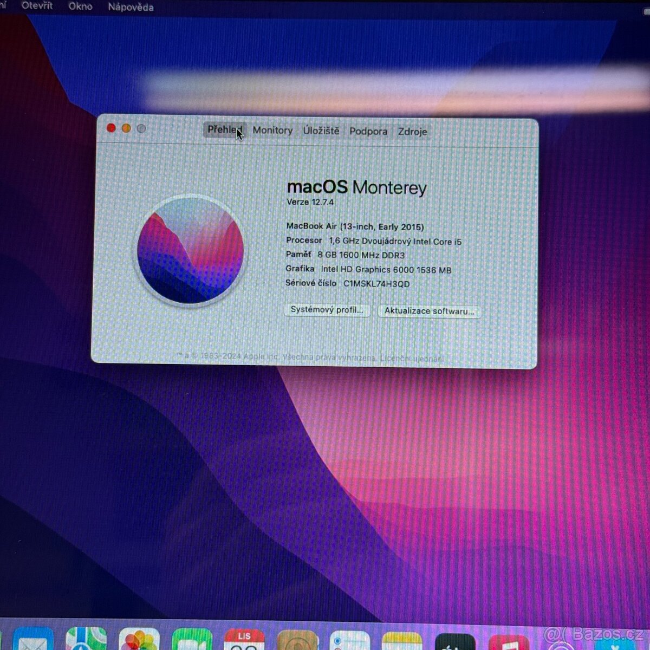The image size is (650, 650).
Task: Open the Mail app from the Dock
Action: [x=34, y=642]
